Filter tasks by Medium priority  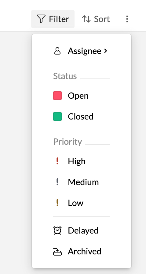click(x=82, y=182)
